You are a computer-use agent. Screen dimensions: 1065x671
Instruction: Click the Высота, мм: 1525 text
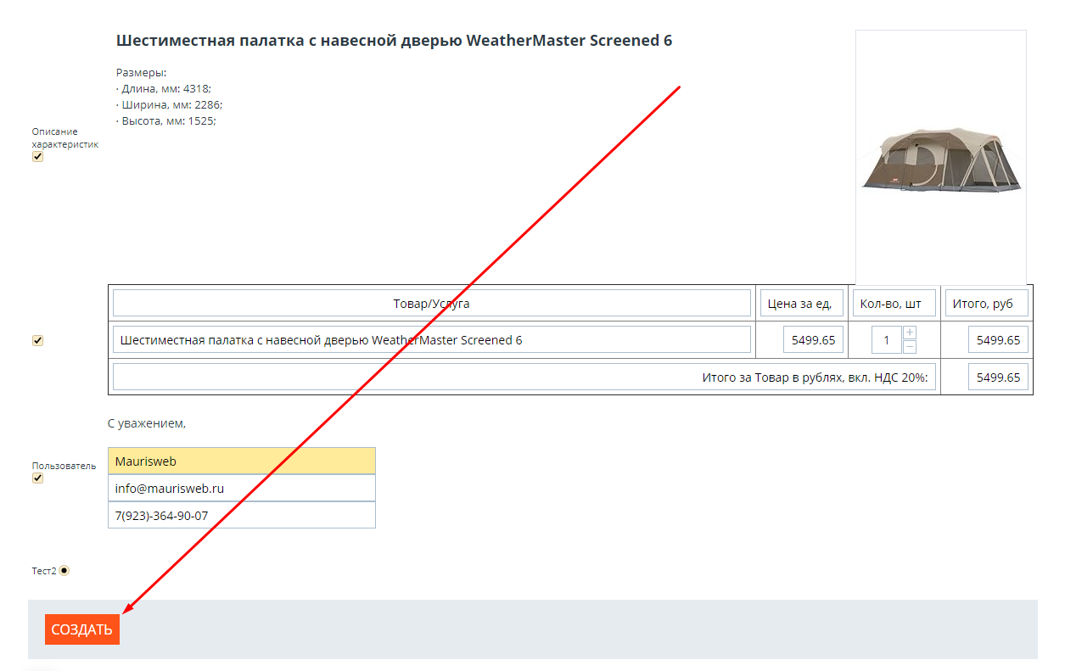click(166, 120)
